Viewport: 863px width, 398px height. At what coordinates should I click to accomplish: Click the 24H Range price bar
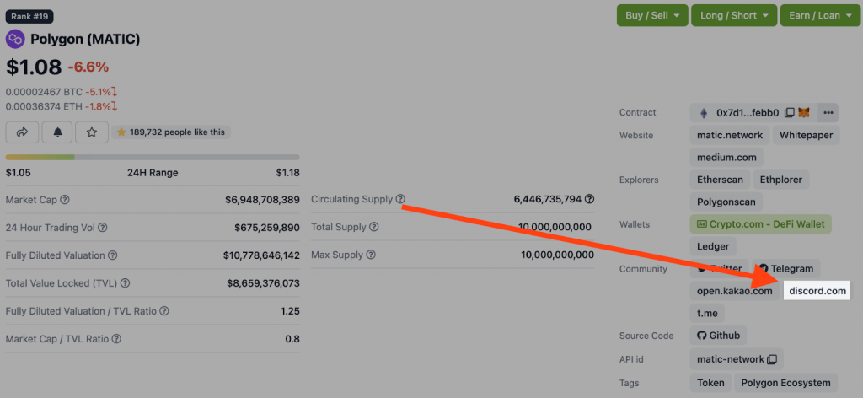[153, 157]
